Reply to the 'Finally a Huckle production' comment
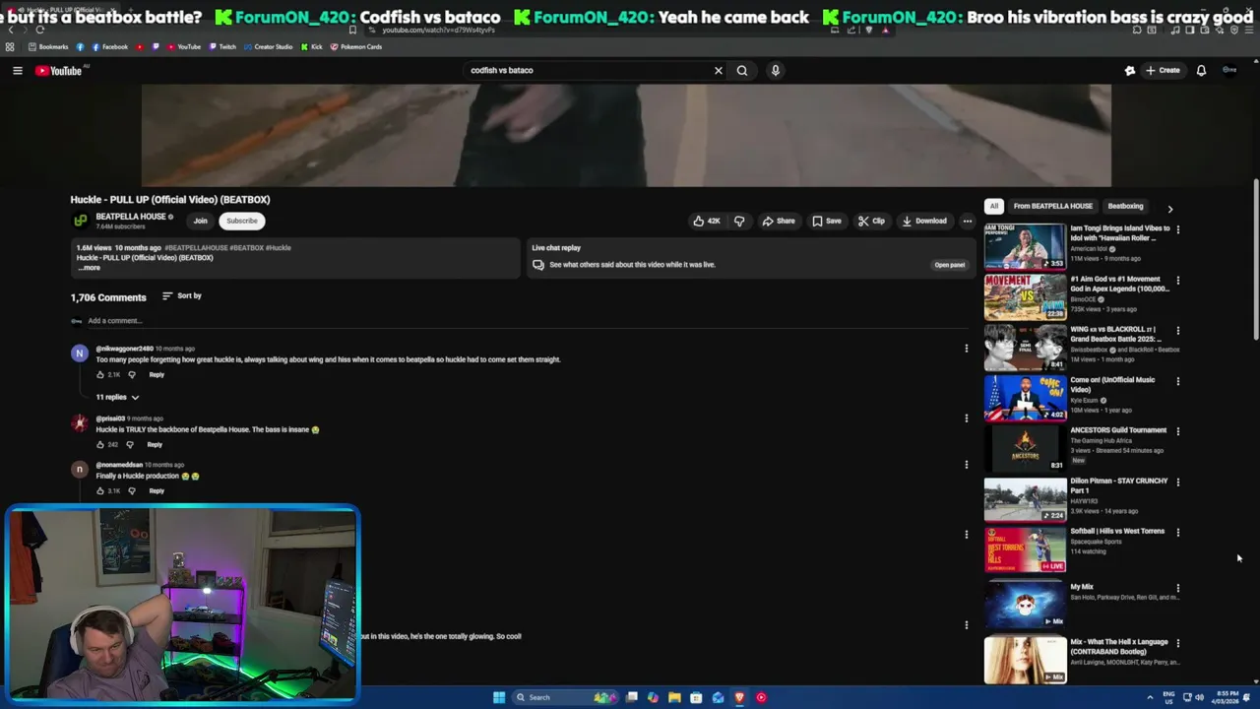The height and width of the screenshot is (709, 1260). [157, 490]
